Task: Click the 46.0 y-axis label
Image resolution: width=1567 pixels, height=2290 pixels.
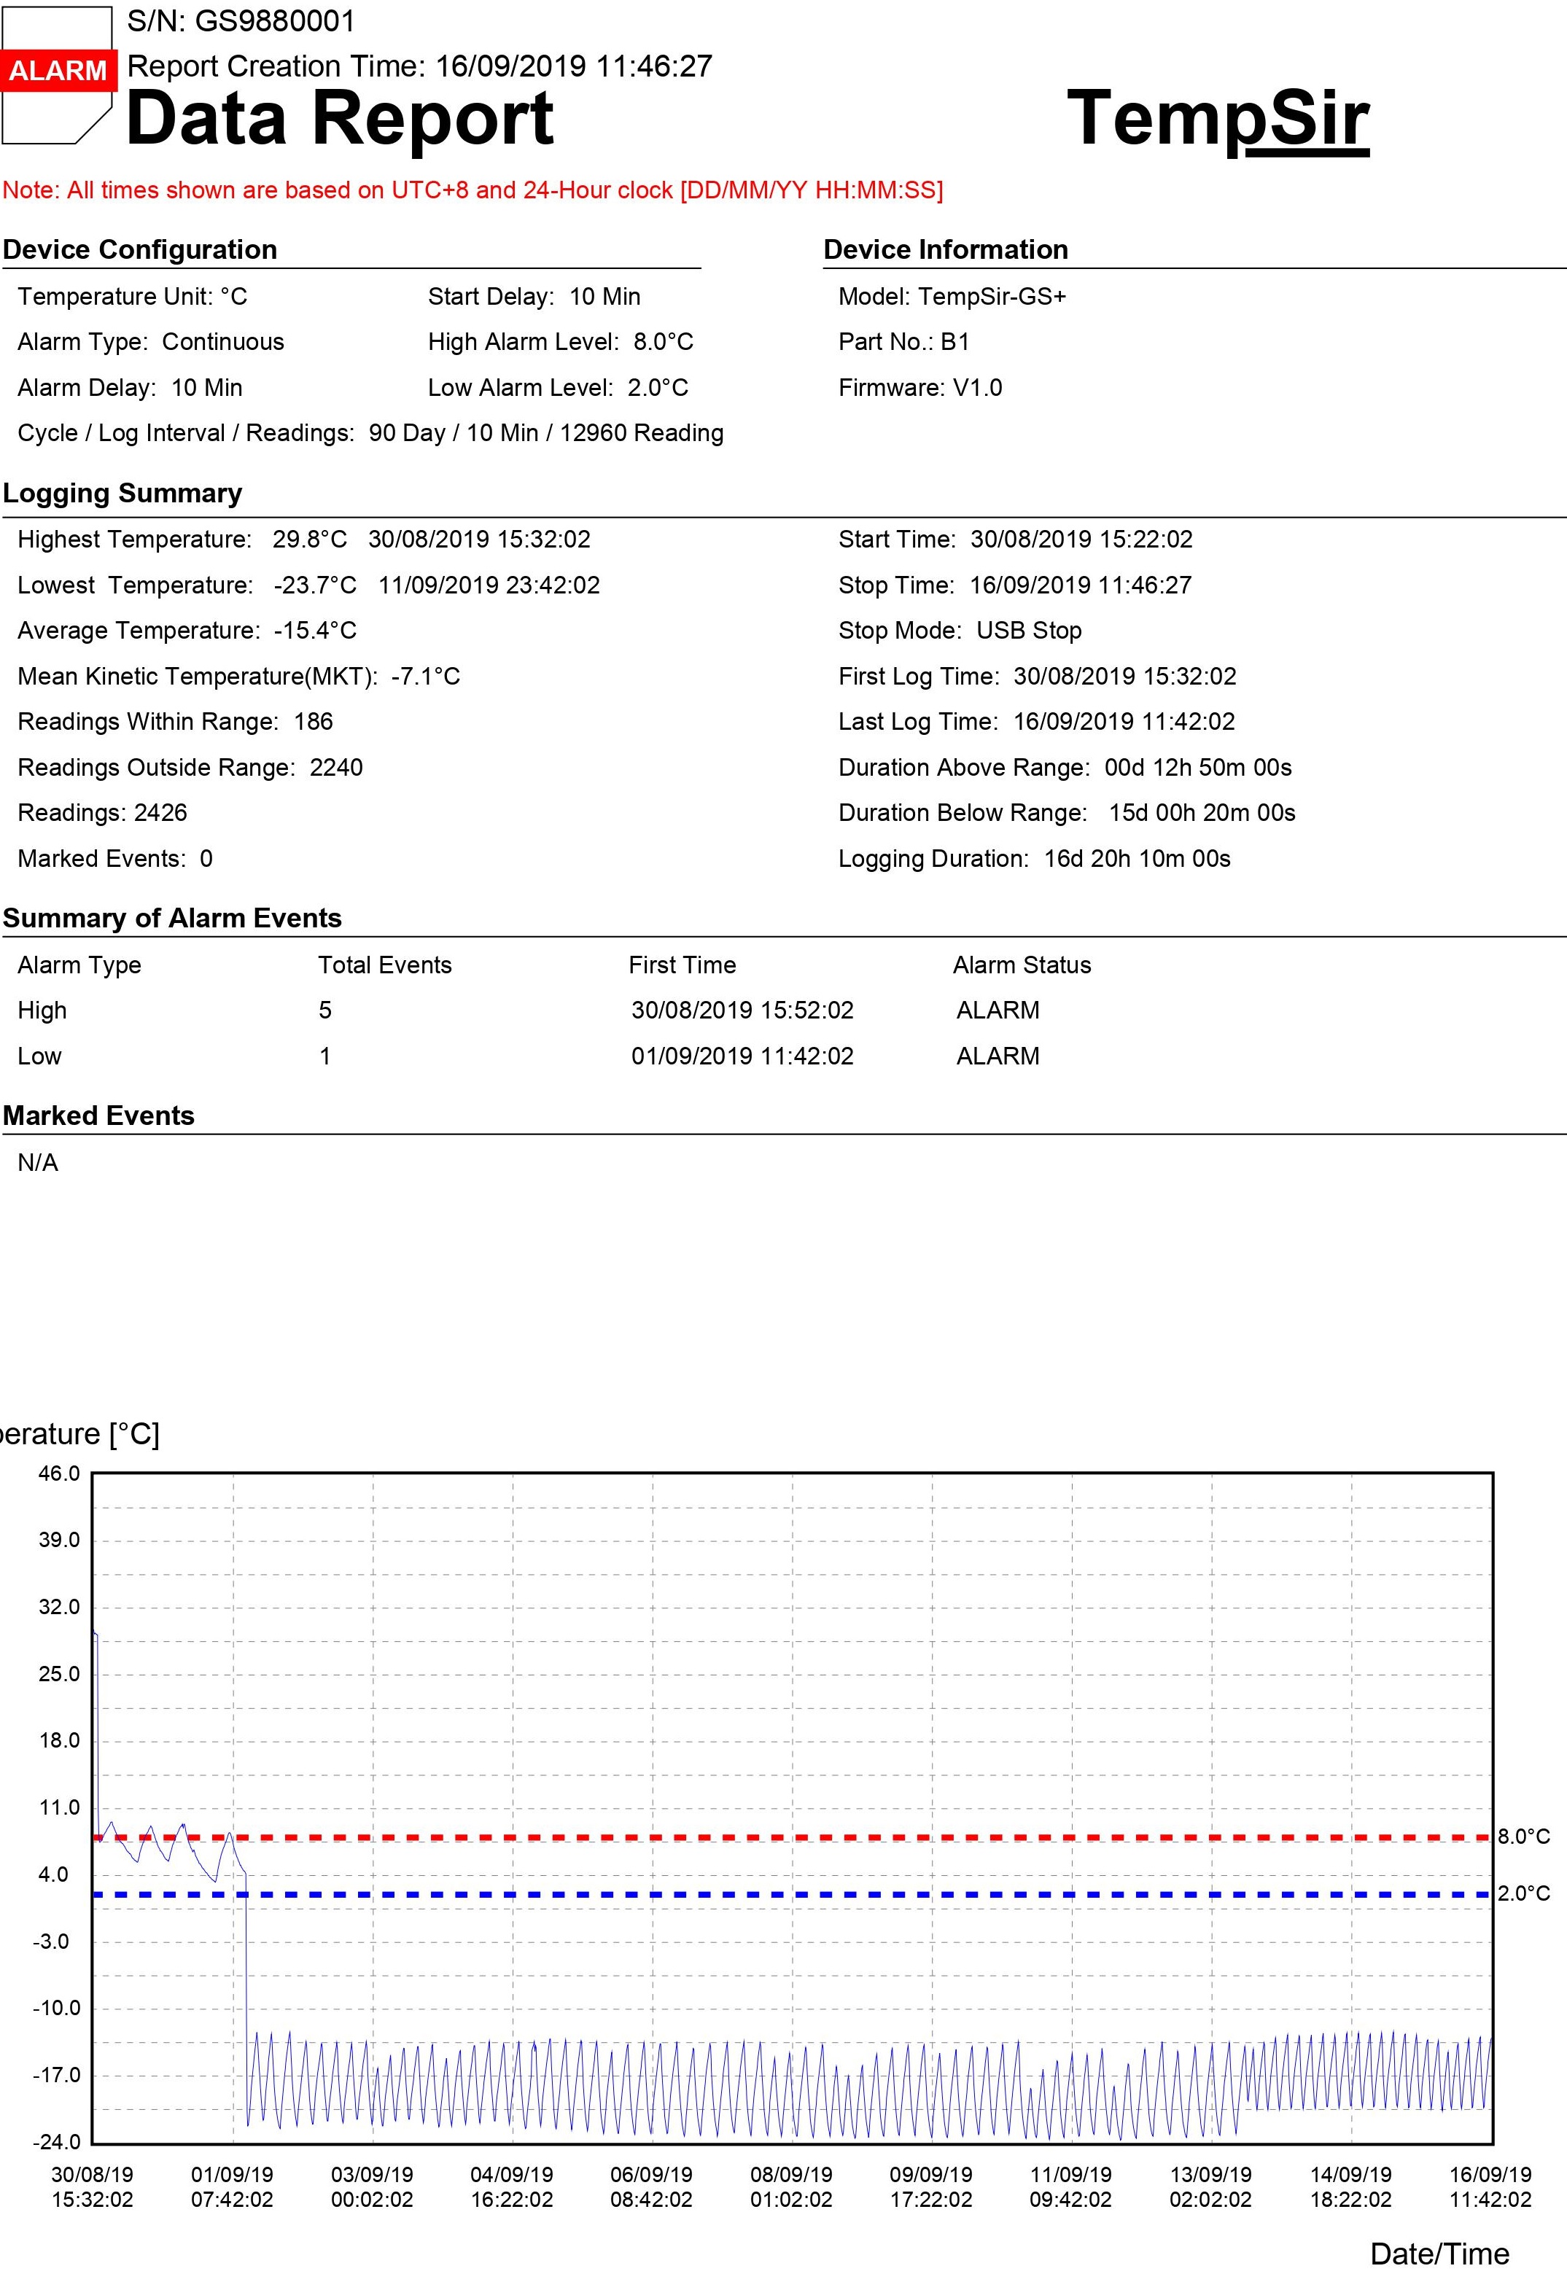Action: 59,1473
